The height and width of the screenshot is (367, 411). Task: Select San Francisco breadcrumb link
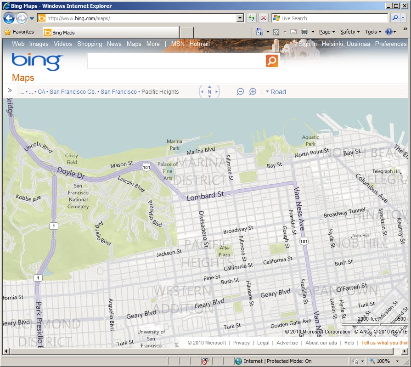click(118, 92)
